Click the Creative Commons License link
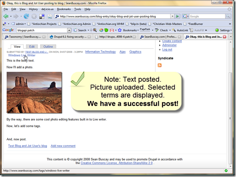This screenshot has width=236, height=177. coord(117,163)
